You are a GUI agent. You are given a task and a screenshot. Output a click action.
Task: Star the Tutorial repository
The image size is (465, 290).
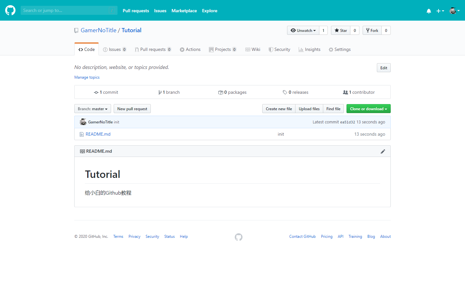click(x=341, y=30)
